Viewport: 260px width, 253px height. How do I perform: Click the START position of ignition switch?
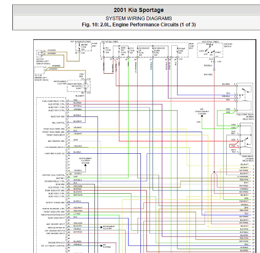click(x=218, y=52)
